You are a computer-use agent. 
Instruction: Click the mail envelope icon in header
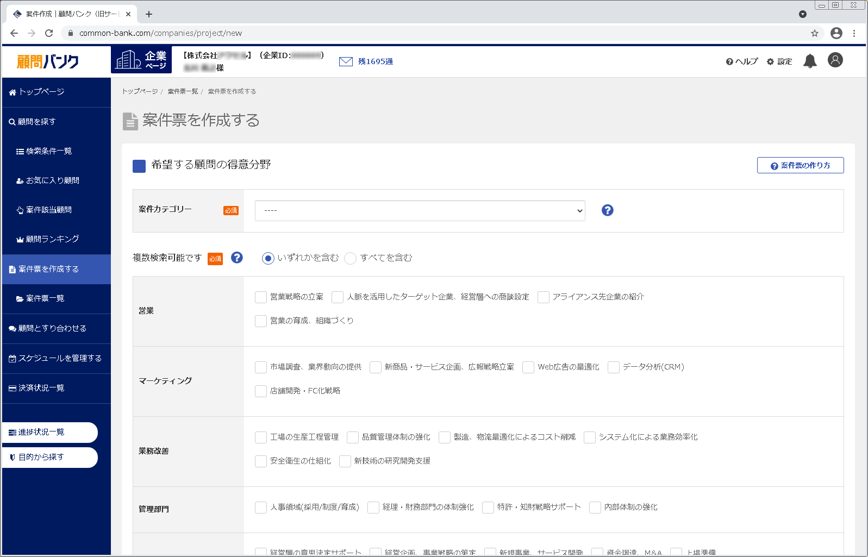tap(346, 61)
